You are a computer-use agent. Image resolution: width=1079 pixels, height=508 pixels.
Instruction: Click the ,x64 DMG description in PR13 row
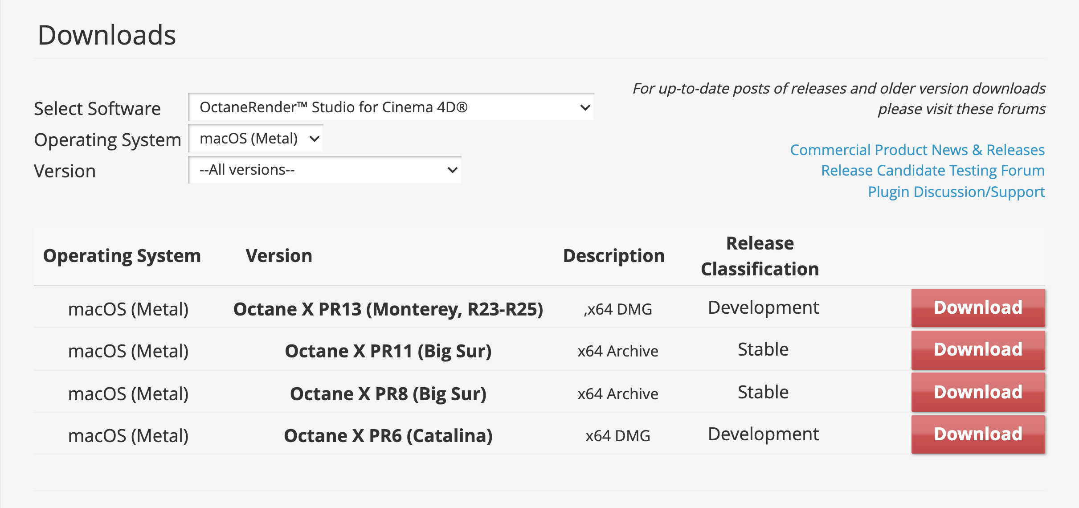click(618, 309)
